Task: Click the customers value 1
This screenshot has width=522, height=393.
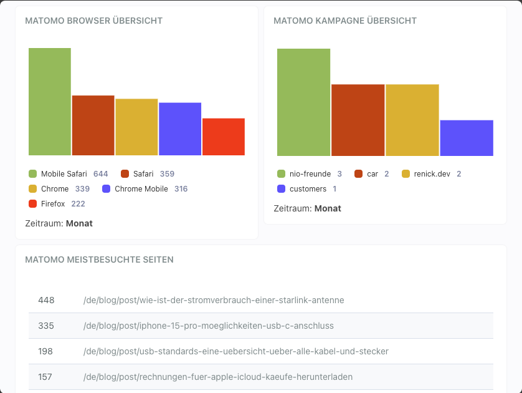Action: point(335,188)
